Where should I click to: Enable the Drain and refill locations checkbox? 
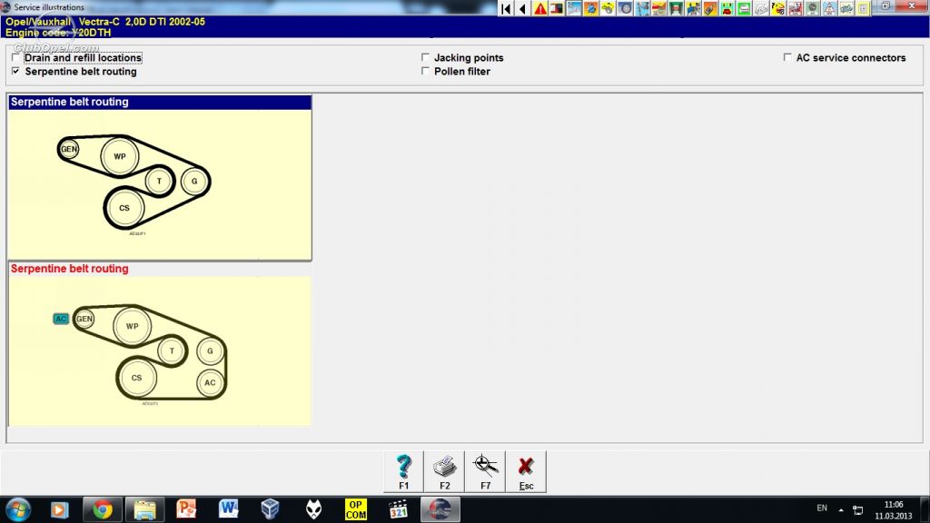16,57
